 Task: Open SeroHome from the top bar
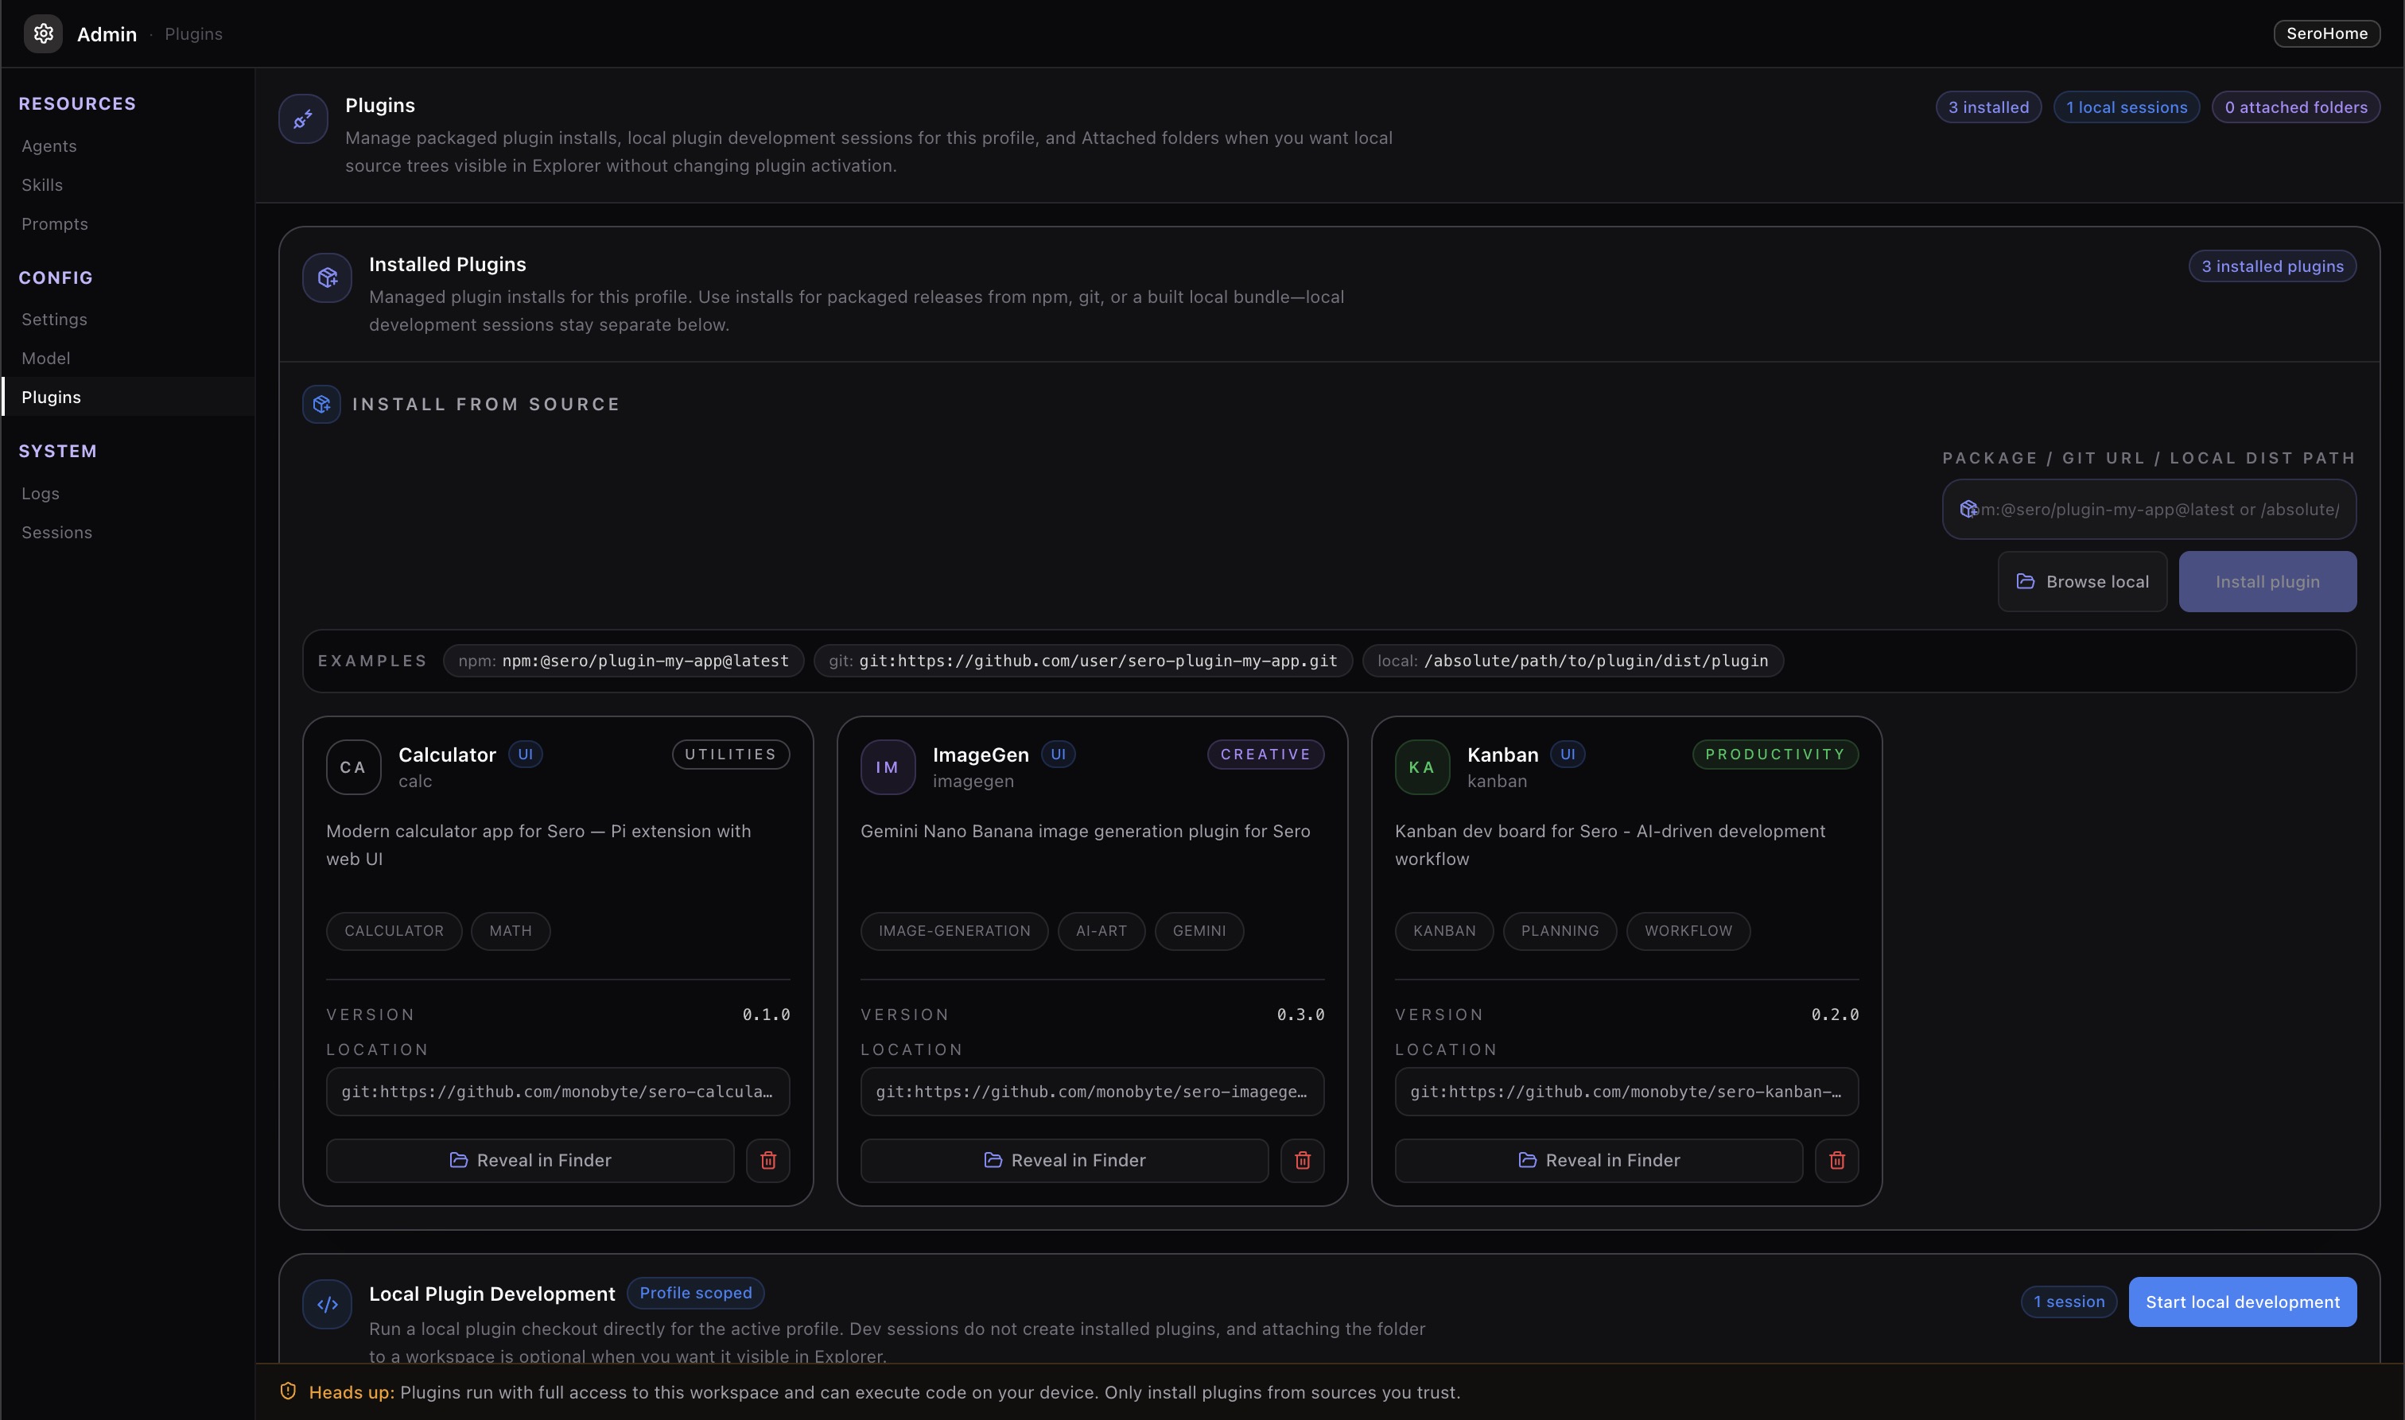tap(2326, 33)
